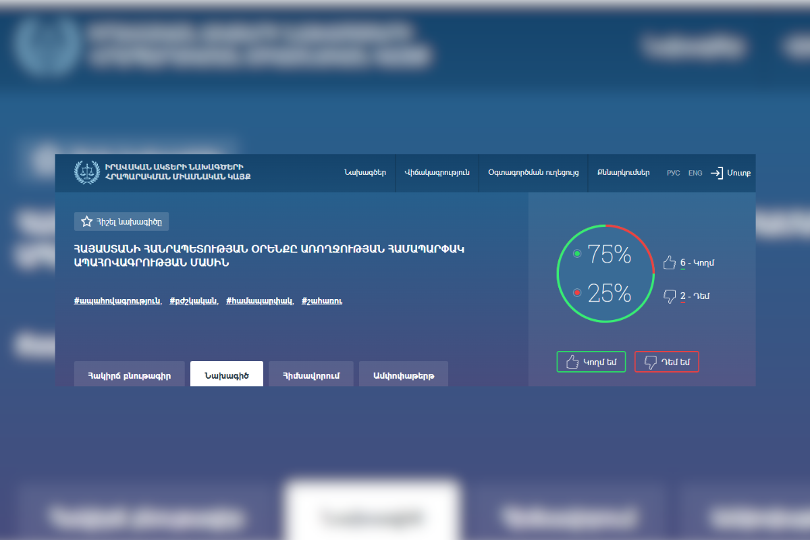The image size is (810, 540).
Task: Click thumbs-up icon next to 6 - Կողմ
Action: pos(669,263)
